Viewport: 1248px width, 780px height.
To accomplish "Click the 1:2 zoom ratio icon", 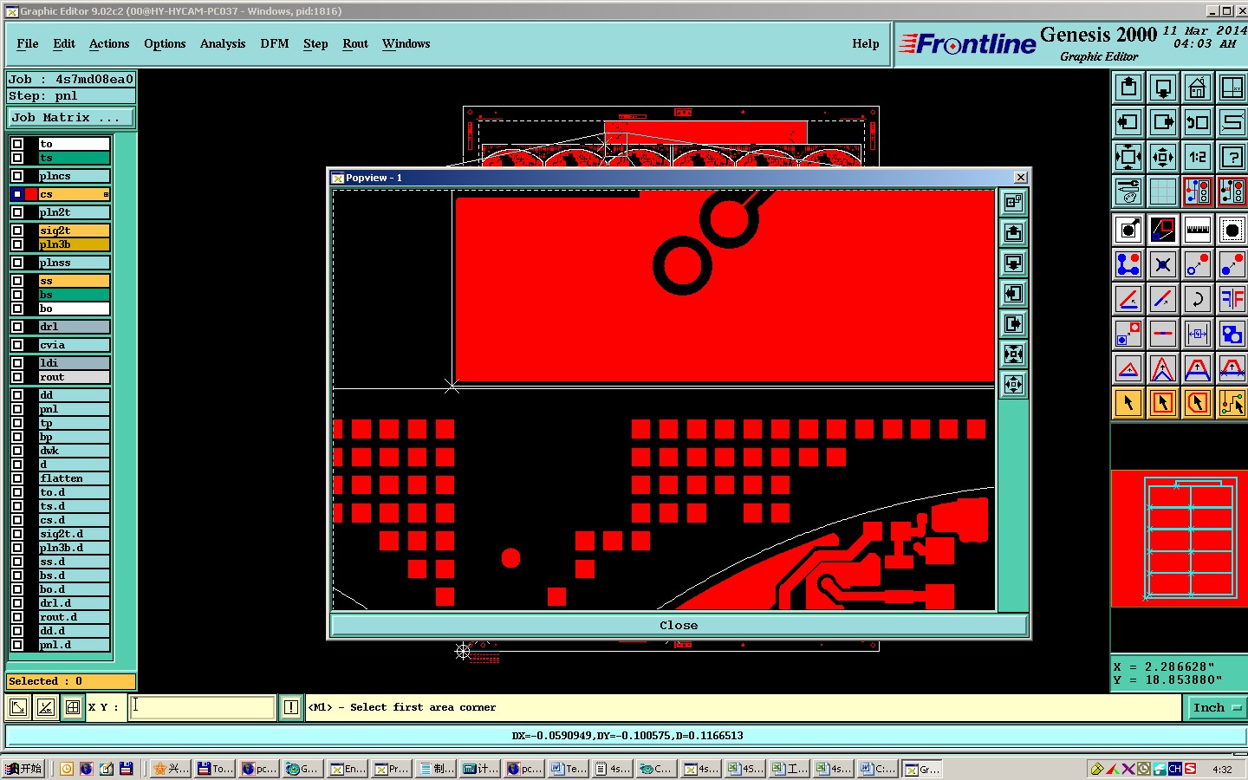I will click(x=1198, y=157).
